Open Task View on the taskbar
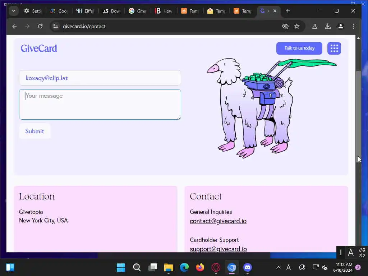The height and width of the screenshot is (276, 368). 152,267
